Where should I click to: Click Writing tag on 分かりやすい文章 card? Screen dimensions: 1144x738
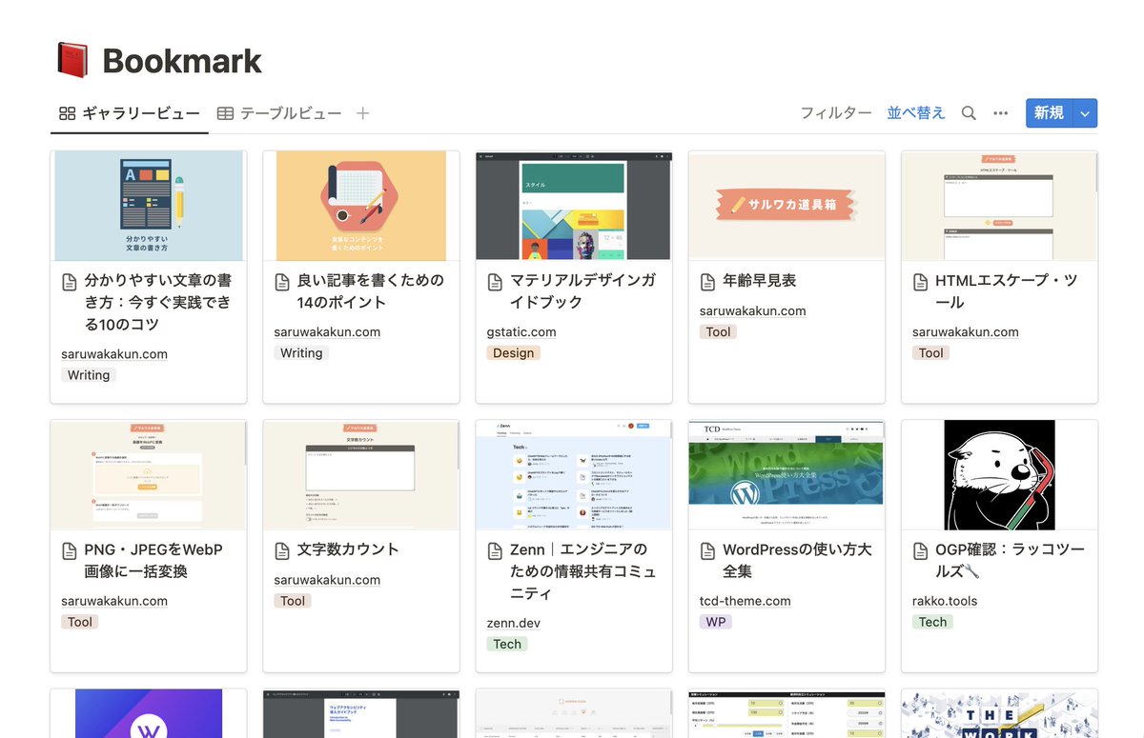(x=89, y=375)
